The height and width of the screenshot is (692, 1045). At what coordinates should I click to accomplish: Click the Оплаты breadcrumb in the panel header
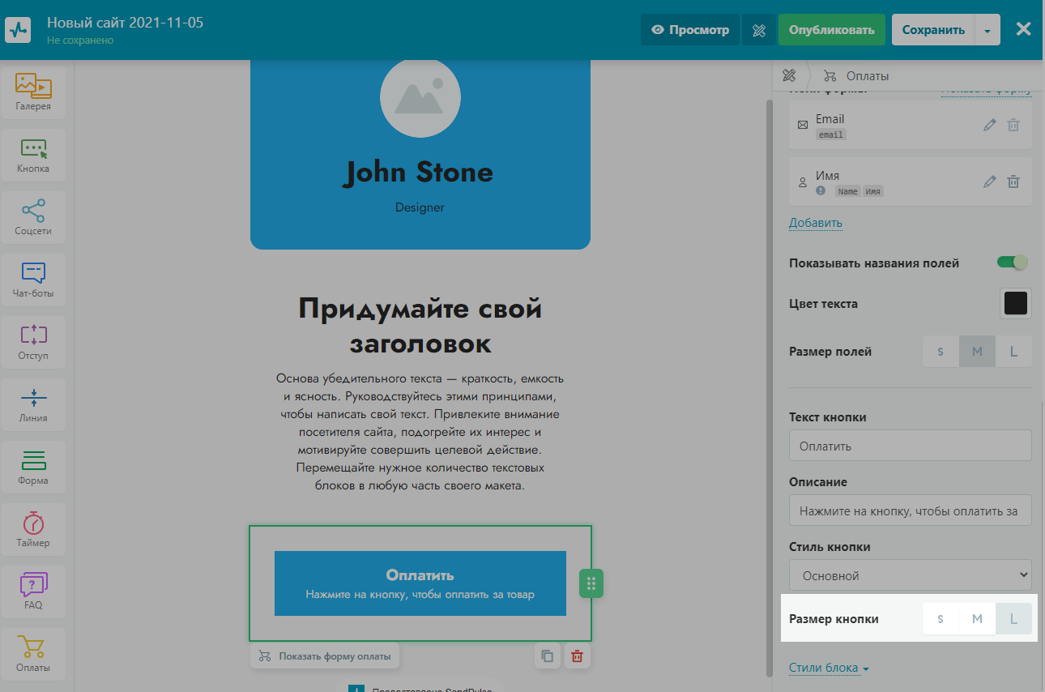[867, 76]
